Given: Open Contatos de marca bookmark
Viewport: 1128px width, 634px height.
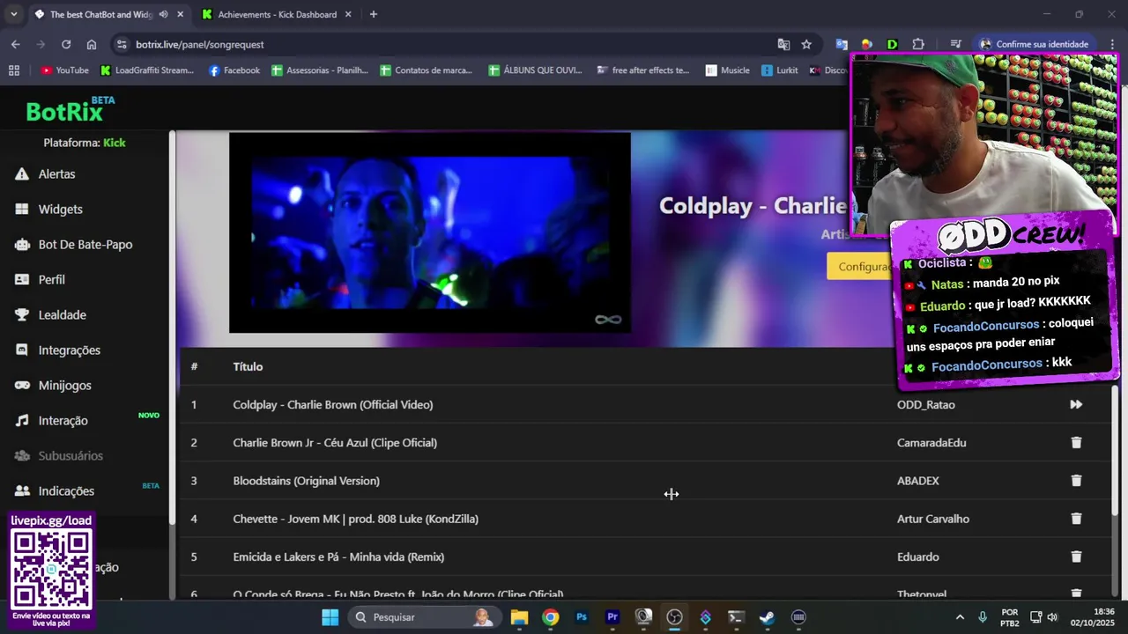Looking at the screenshot, I should coord(426,70).
